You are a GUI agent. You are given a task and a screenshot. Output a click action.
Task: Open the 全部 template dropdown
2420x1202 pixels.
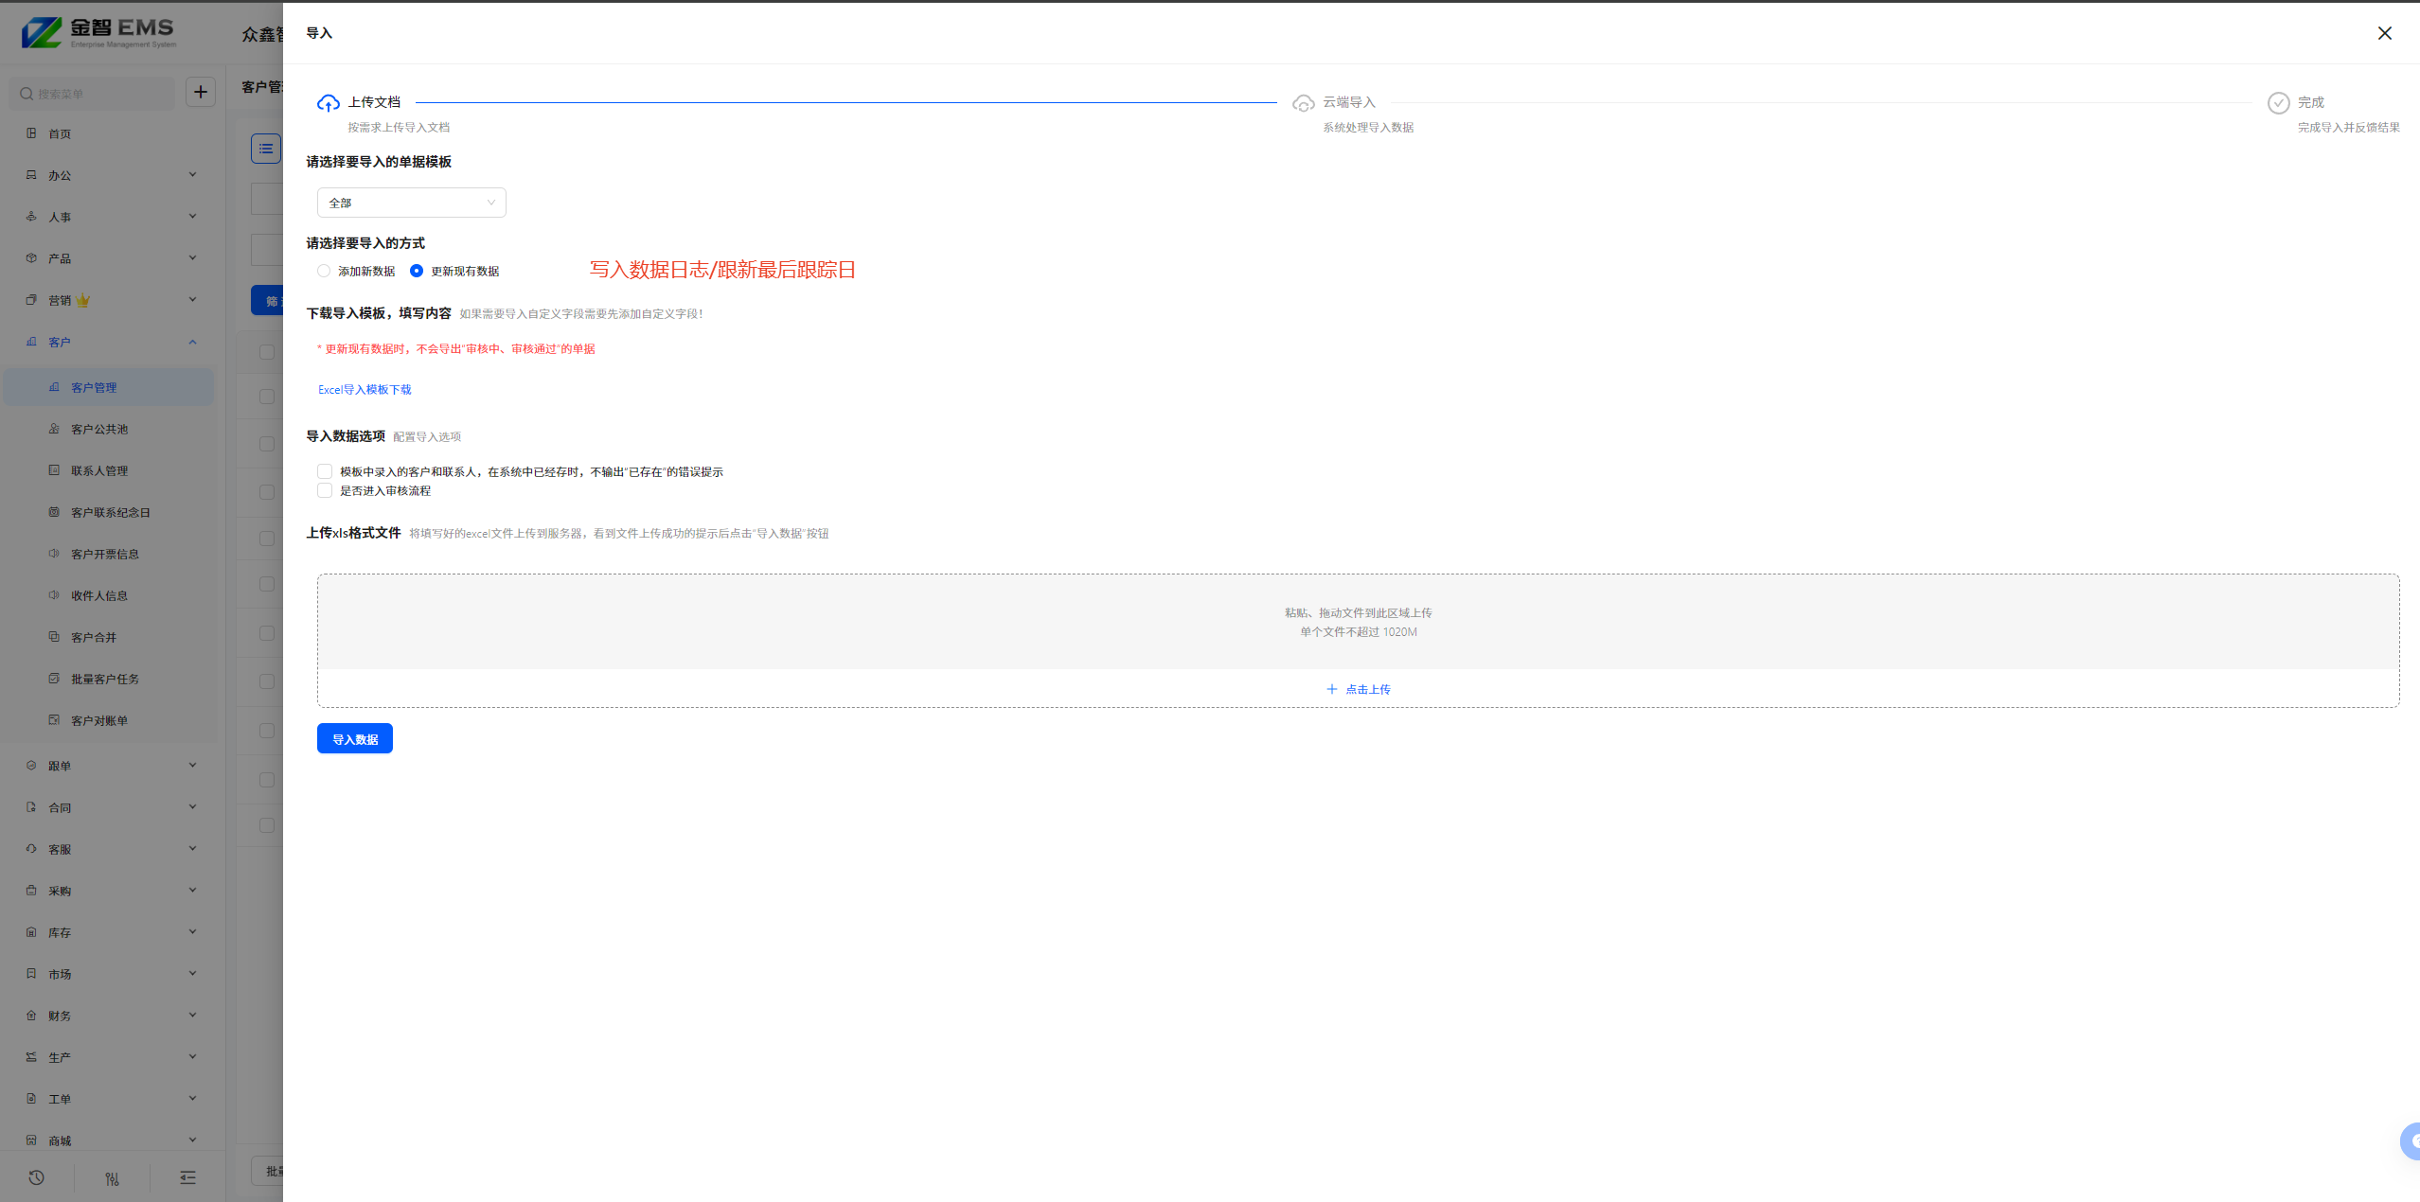coord(411,203)
